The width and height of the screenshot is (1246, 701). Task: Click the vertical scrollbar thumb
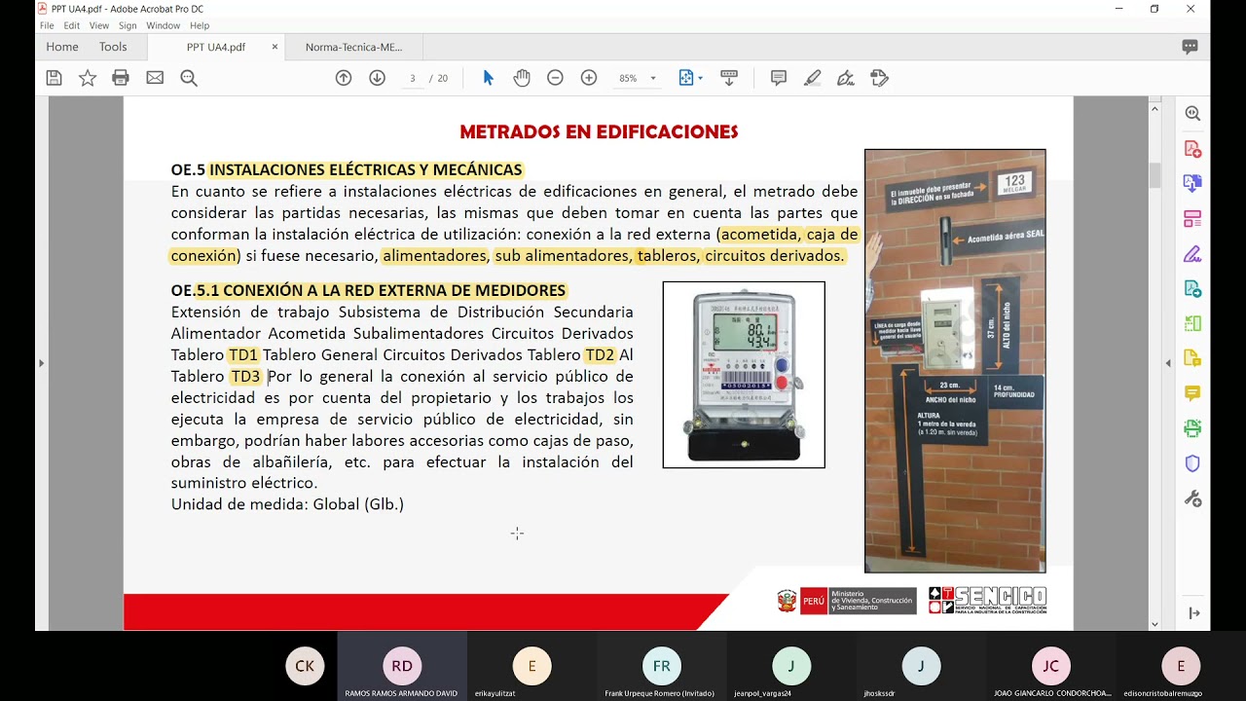pos(1155,175)
